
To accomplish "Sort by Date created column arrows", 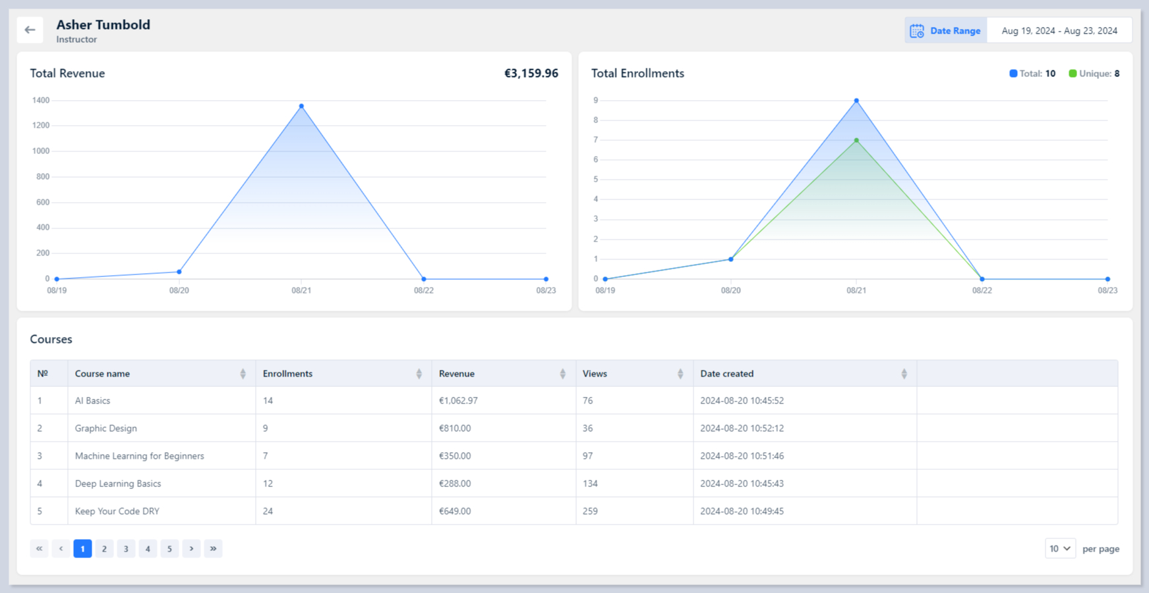I will coord(904,374).
